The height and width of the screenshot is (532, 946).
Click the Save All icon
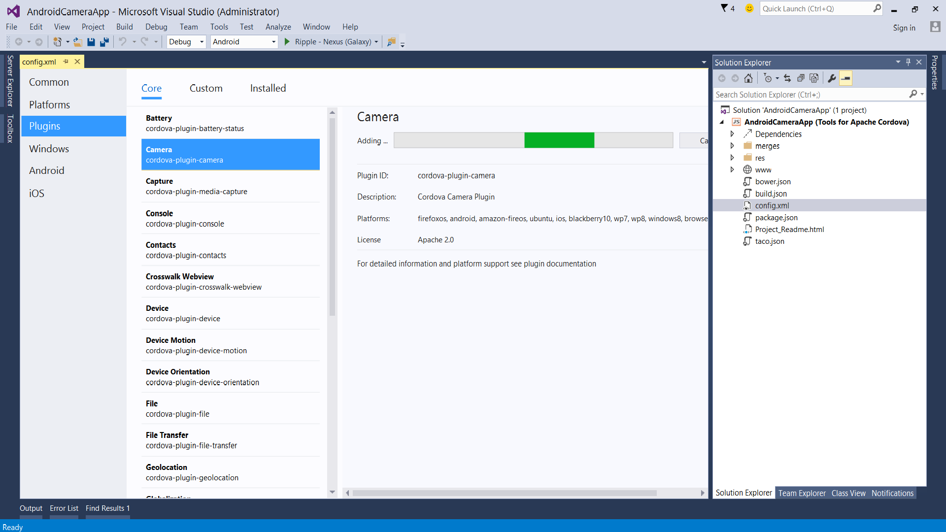click(x=104, y=42)
